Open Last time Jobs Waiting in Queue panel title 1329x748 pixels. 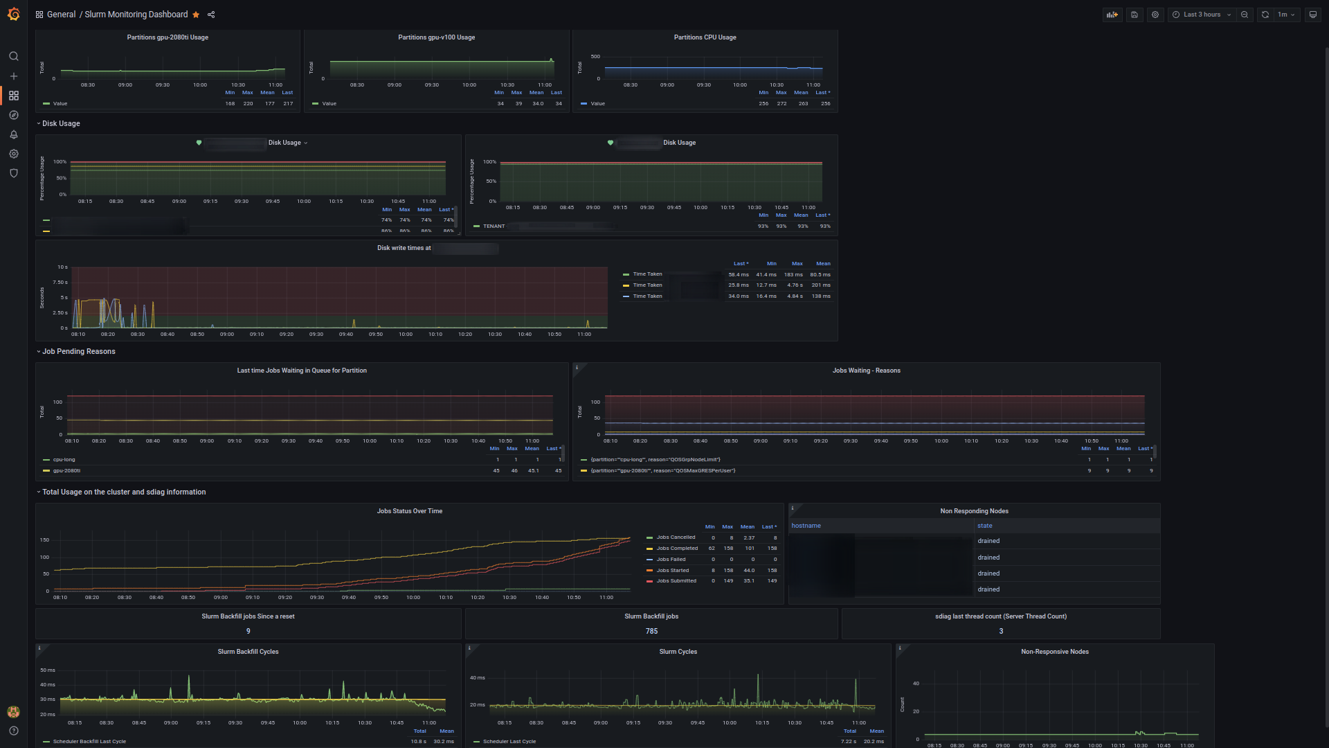coord(302,371)
